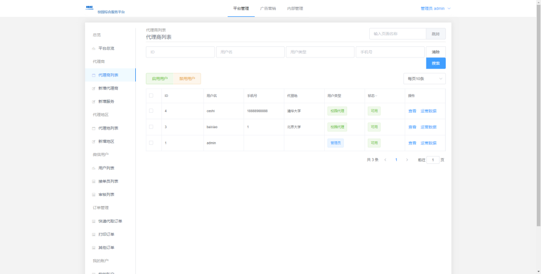Click icon beside 快递代取订单
Screen dimensions: 541x274
pos(94,221)
